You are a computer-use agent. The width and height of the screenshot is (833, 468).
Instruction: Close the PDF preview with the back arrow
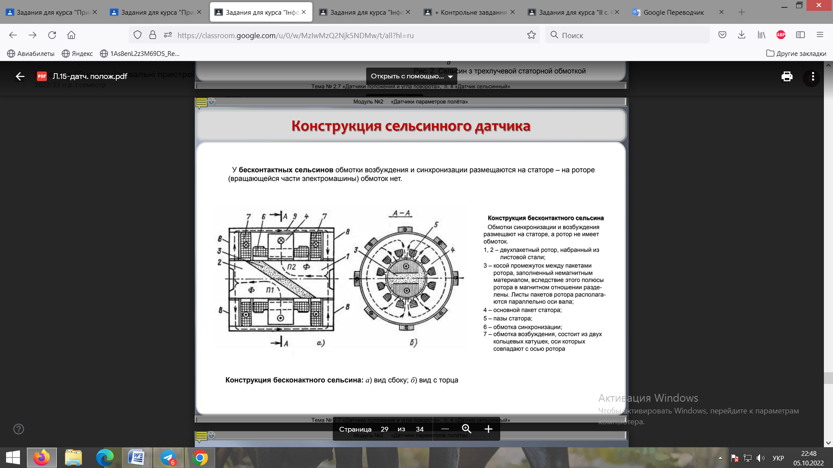tap(20, 77)
